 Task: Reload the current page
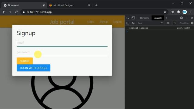tap(16, 12)
